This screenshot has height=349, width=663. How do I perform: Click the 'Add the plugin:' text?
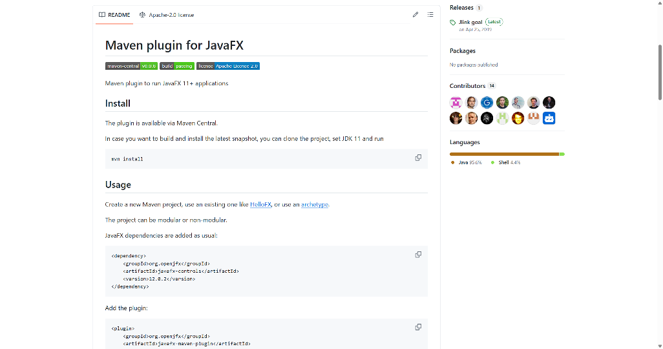click(x=127, y=308)
